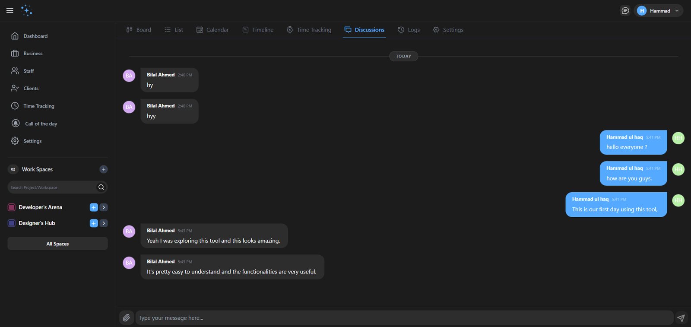The height and width of the screenshot is (327, 691).
Task: Click the All Spaces button
Action: point(57,244)
